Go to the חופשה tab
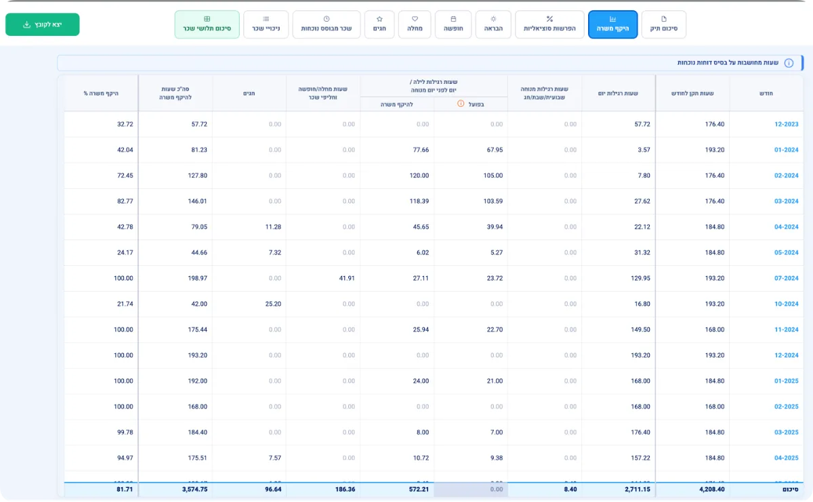Screen dimensions: 813x502 pos(453,24)
